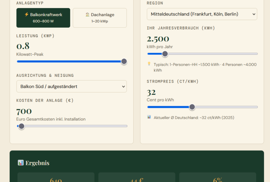
Task: Click the 32 Strompreis value
Action: (151, 92)
